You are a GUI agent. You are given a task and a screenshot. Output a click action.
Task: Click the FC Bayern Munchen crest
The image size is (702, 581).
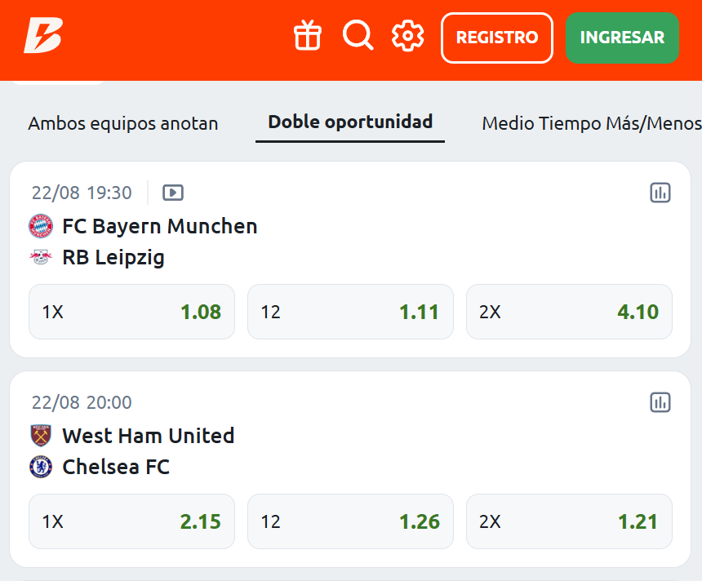pos(41,226)
